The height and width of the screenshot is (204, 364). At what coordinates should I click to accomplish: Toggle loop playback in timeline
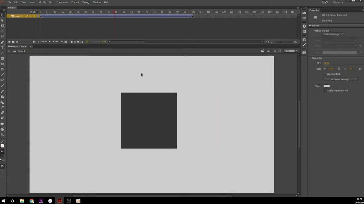(x=66, y=42)
